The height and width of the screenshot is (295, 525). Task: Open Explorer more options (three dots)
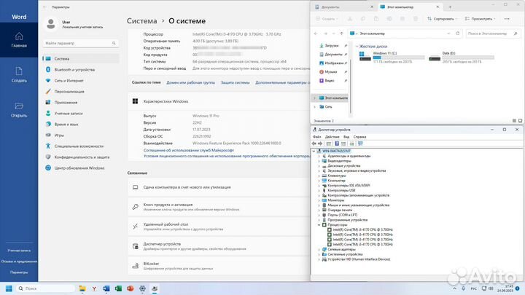tap(507, 19)
